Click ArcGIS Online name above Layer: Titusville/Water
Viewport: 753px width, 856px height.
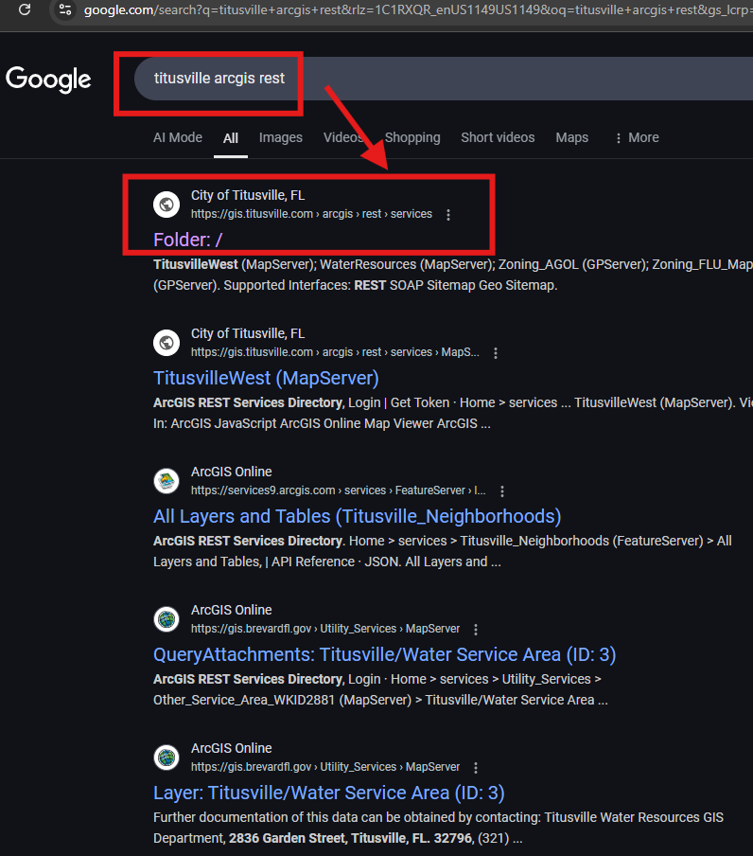tap(231, 748)
